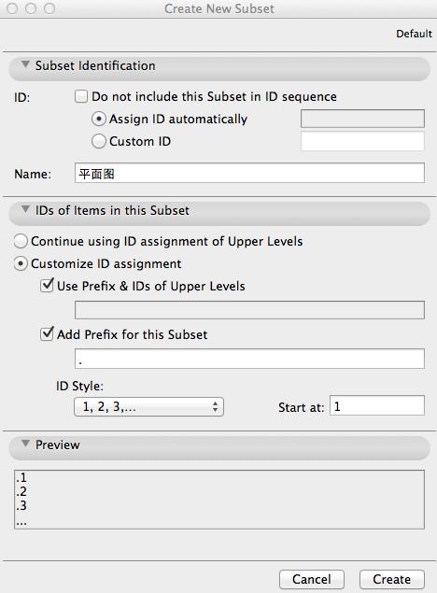The width and height of the screenshot is (437, 593).
Task: Choose Continue using ID assignment of Upper Levels
Action: 21,241
